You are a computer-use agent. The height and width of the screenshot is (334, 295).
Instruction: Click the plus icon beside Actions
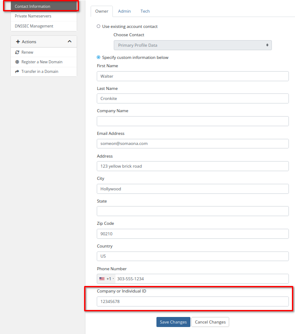point(18,42)
